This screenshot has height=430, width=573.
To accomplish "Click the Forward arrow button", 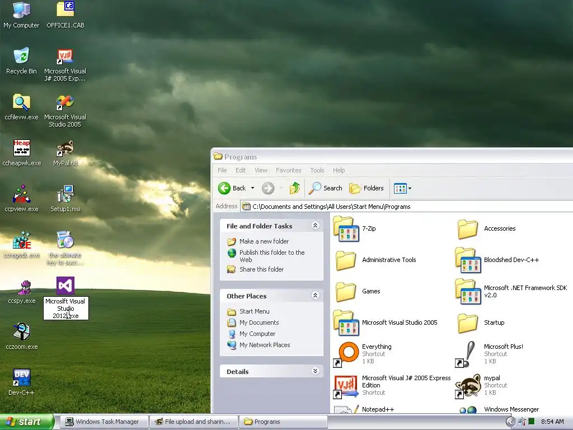I will [x=268, y=188].
